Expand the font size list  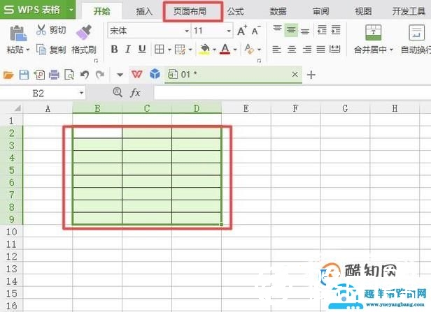click(229, 31)
